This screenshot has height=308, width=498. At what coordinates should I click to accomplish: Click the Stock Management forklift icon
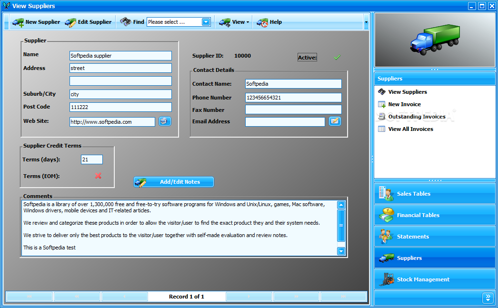(x=387, y=279)
